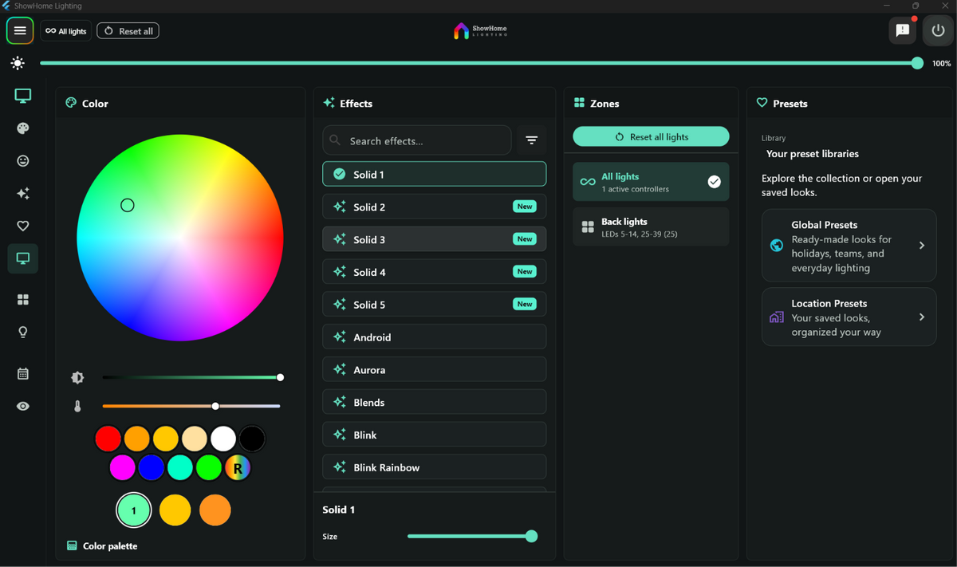Image resolution: width=957 pixels, height=567 pixels.
Task: Pick the white color swatch
Action: [223, 439]
